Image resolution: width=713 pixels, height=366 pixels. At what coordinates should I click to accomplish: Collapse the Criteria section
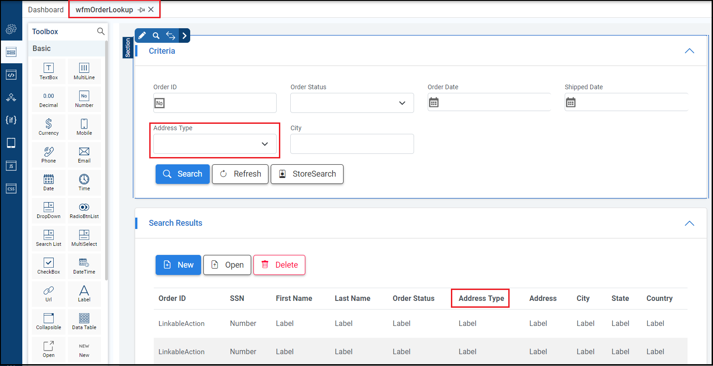(x=689, y=51)
